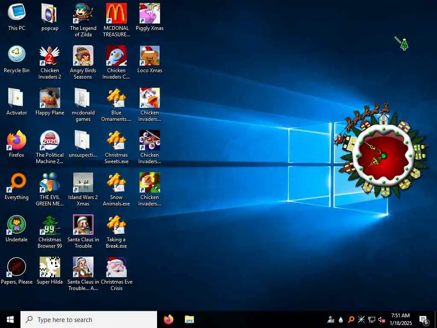Image resolution: width=437 pixels, height=328 pixels.
Task: Select the unsuspecti... folder icon
Action: click(x=83, y=143)
